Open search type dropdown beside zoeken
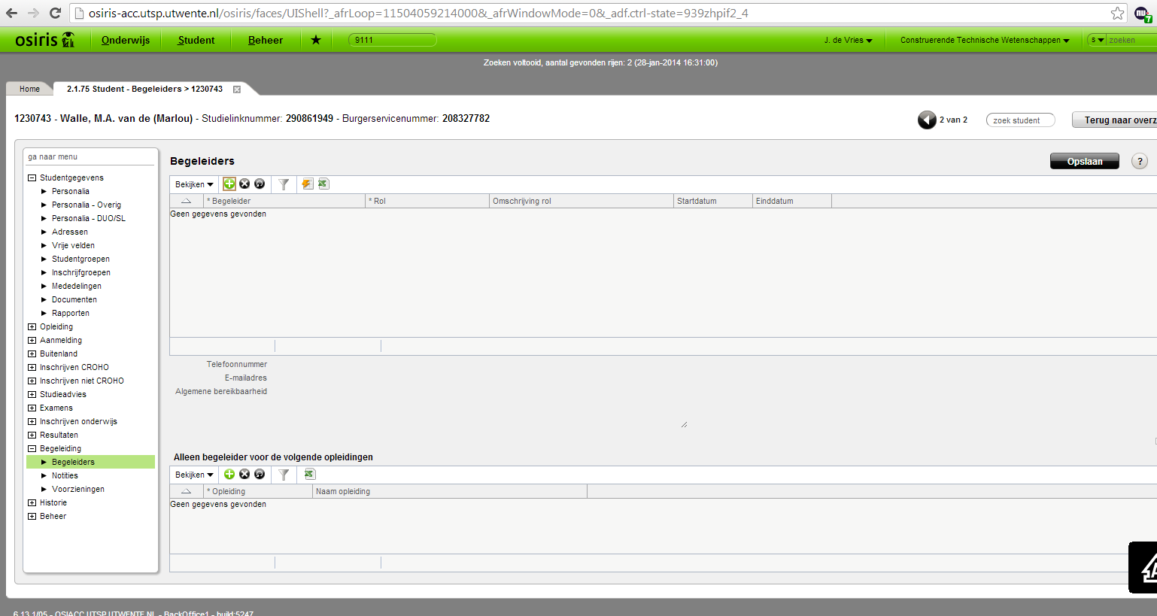Viewport: 1157px width, 616px height. [1098, 40]
